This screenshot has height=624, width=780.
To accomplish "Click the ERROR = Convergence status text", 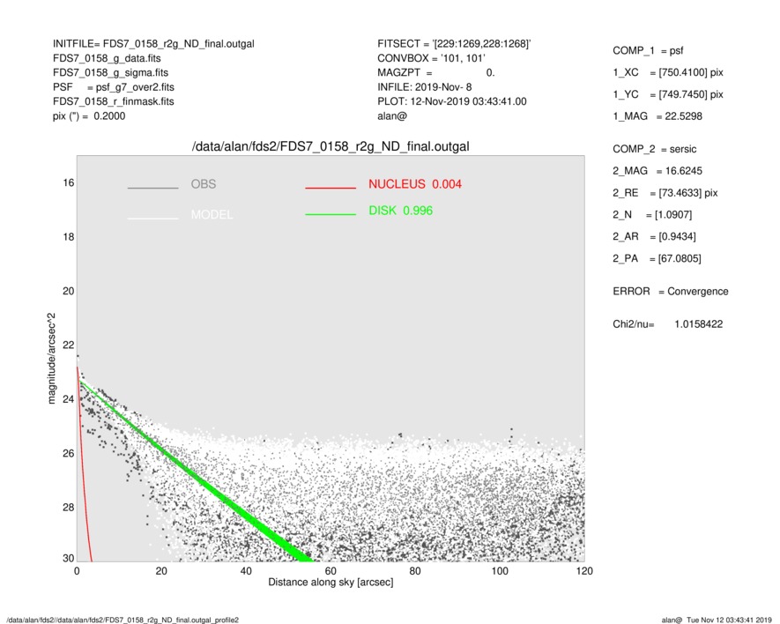I will pos(670,292).
